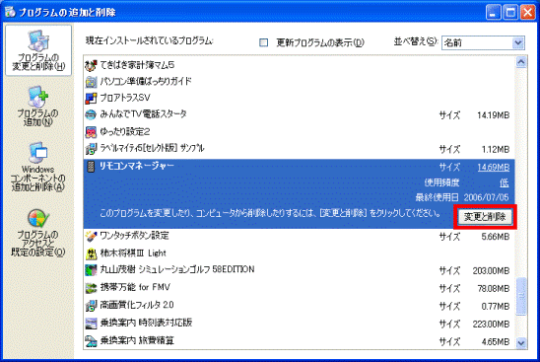The height and width of the screenshot is (362, 540).
Task: Select ゆったり設定2 entry
Action: 299,132
